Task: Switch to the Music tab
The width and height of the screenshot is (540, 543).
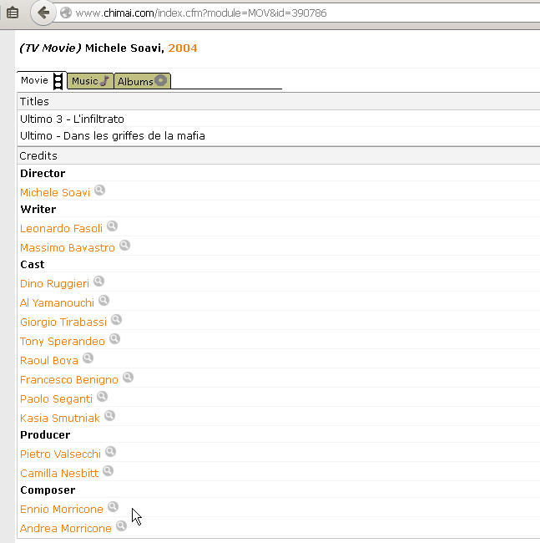Action: [x=90, y=81]
